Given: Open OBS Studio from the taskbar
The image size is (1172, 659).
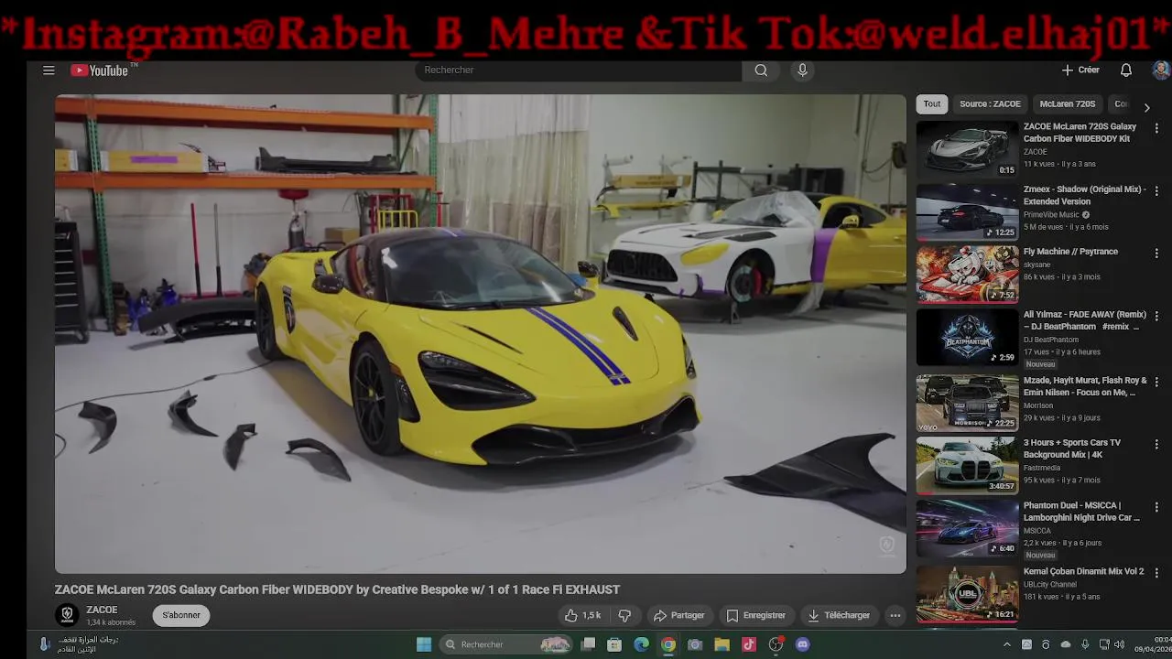Looking at the screenshot, I should click(x=776, y=644).
